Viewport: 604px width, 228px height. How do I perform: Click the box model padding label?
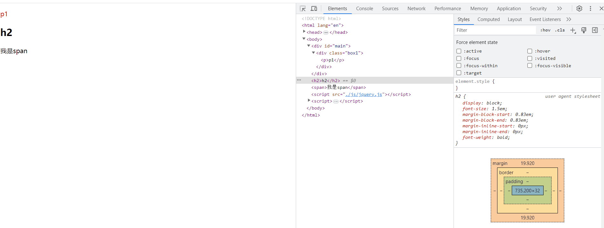point(514,182)
